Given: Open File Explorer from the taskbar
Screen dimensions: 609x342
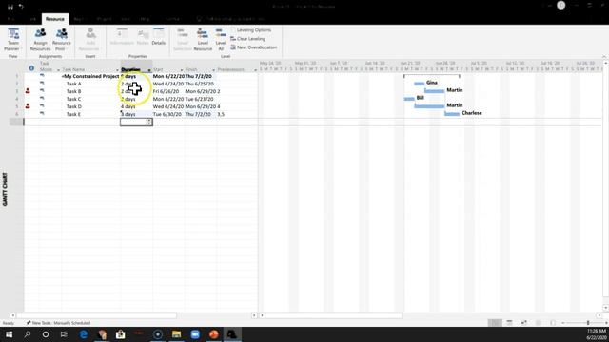Looking at the screenshot, I should (176, 334).
